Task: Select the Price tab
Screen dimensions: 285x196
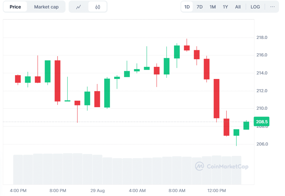Action: 15,7
